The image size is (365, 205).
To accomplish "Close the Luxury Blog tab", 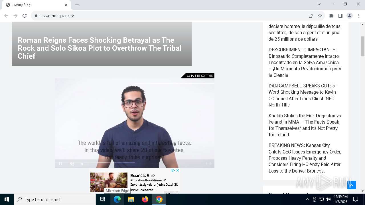I will coord(66,5).
